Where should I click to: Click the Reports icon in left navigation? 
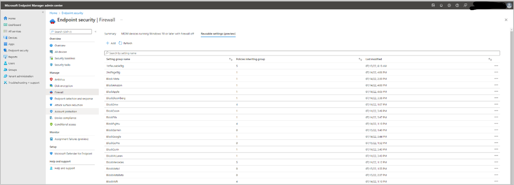(5, 56)
